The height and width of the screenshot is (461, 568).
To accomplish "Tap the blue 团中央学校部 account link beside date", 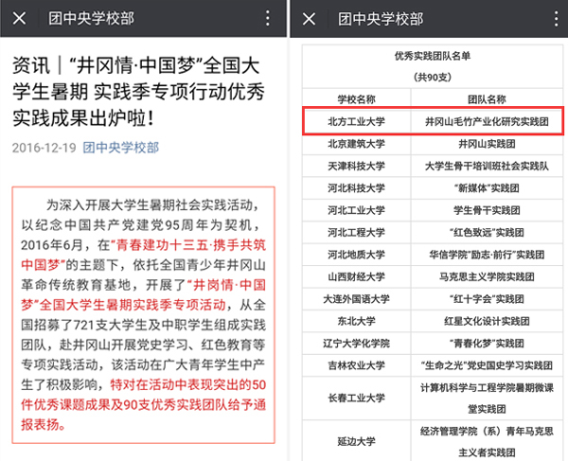I will pos(120,147).
